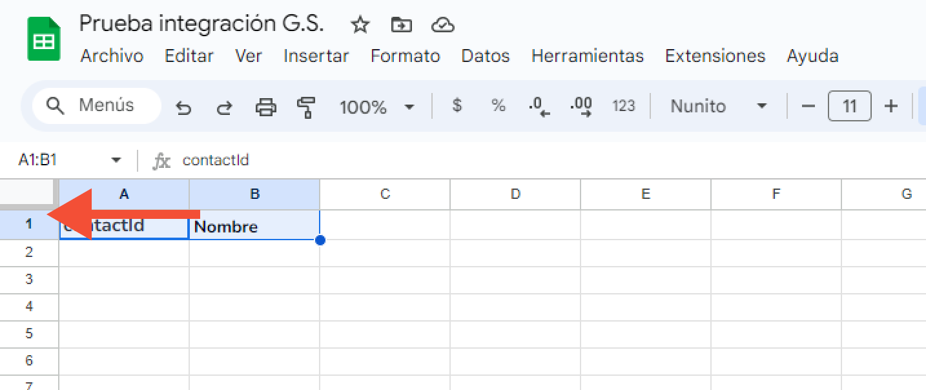This screenshot has width=926, height=390.
Task: Open the Nunito font dropdown
Action: [761, 106]
